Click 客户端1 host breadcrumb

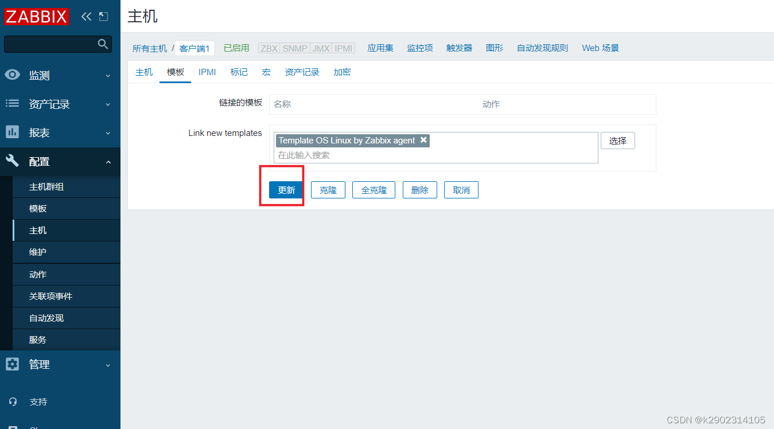pyautogui.click(x=195, y=49)
